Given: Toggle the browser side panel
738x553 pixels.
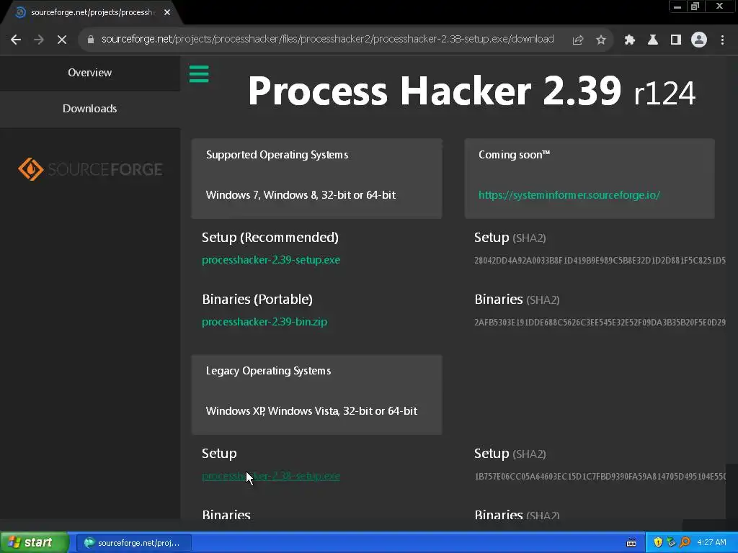Looking at the screenshot, I should pos(675,40).
